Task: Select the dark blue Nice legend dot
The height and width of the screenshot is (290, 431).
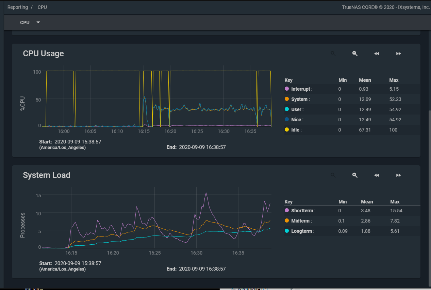Action: click(x=287, y=120)
